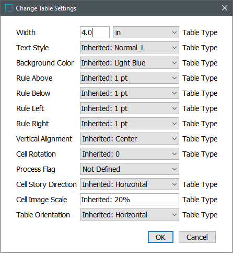The width and height of the screenshot is (233, 253).
Task: Click Table Type label next to Width
Action: 200,32
